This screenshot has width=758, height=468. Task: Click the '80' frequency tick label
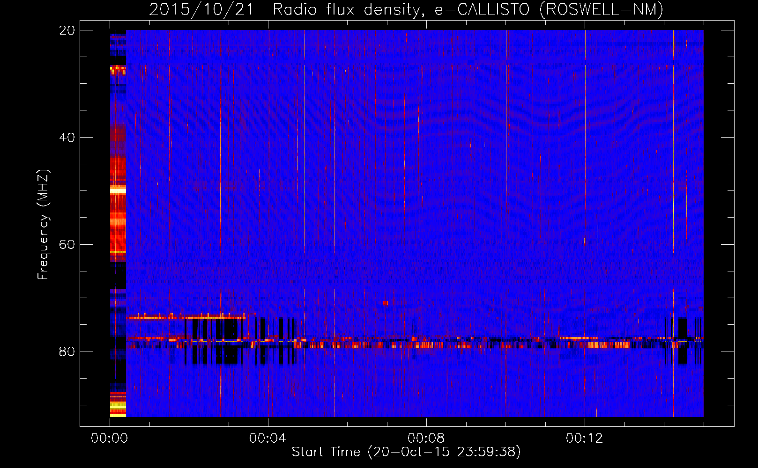tap(67, 351)
